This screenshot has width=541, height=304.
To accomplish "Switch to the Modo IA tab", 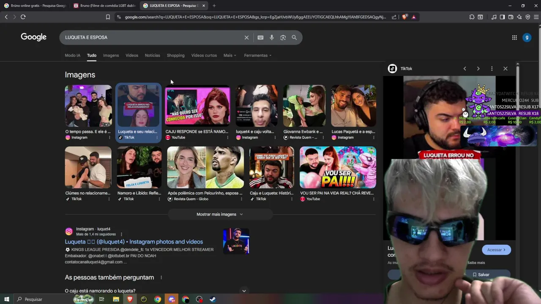I will click(72, 55).
